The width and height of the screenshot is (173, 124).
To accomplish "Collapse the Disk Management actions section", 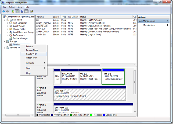I will pyautogui.click(x=167, y=21).
